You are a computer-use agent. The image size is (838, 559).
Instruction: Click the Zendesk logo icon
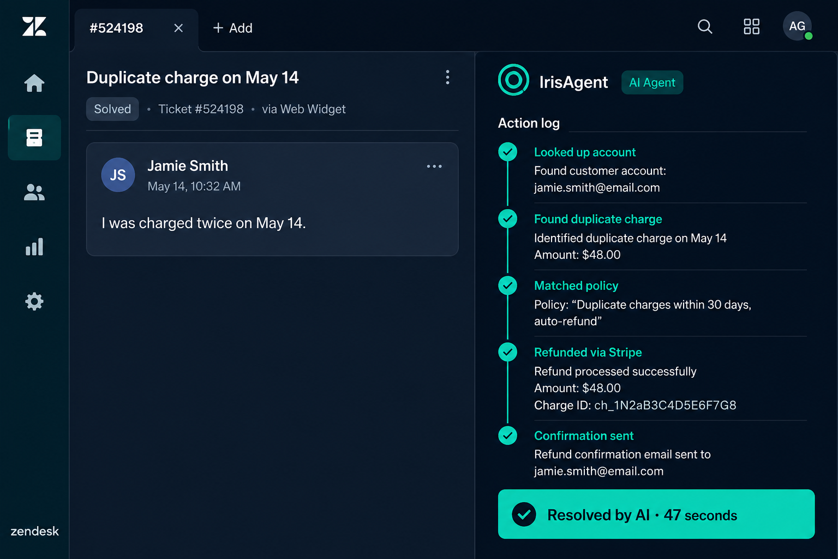click(34, 26)
